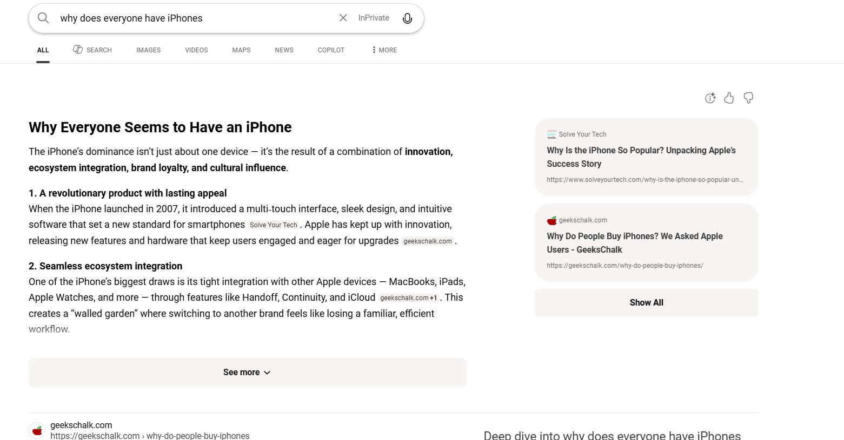Open the News tab
844x440 pixels.
[x=284, y=50]
